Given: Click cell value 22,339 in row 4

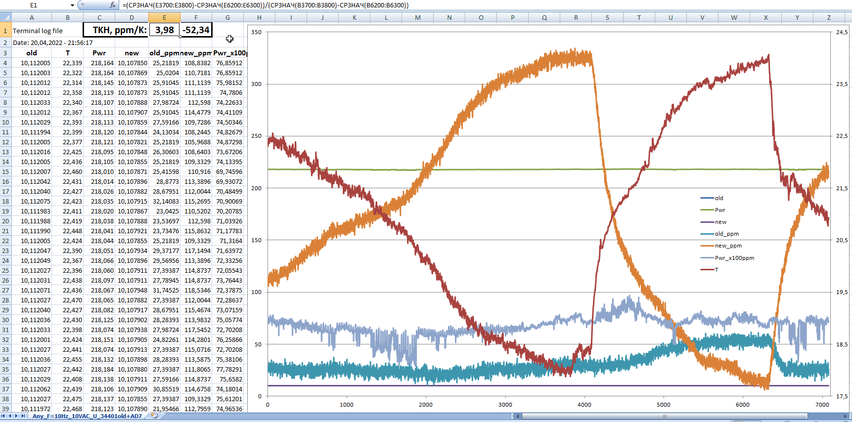Looking at the screenshot, I should coord(68,63).
